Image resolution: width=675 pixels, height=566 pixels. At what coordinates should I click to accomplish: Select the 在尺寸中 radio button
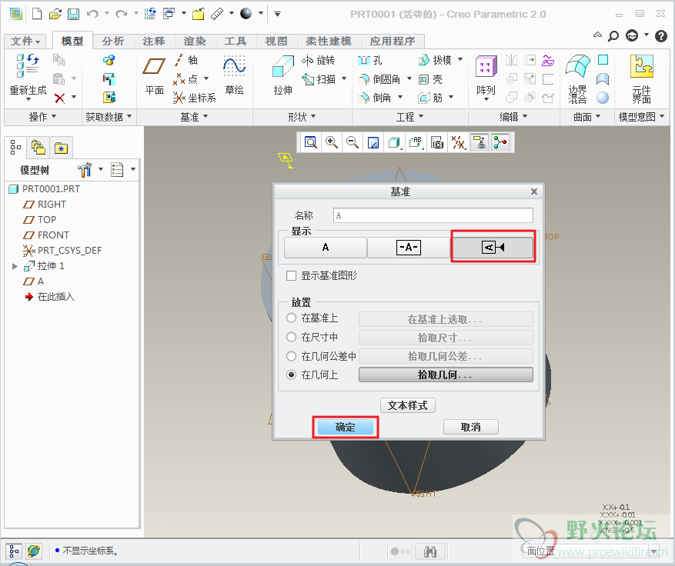click(x=292, y=337)
